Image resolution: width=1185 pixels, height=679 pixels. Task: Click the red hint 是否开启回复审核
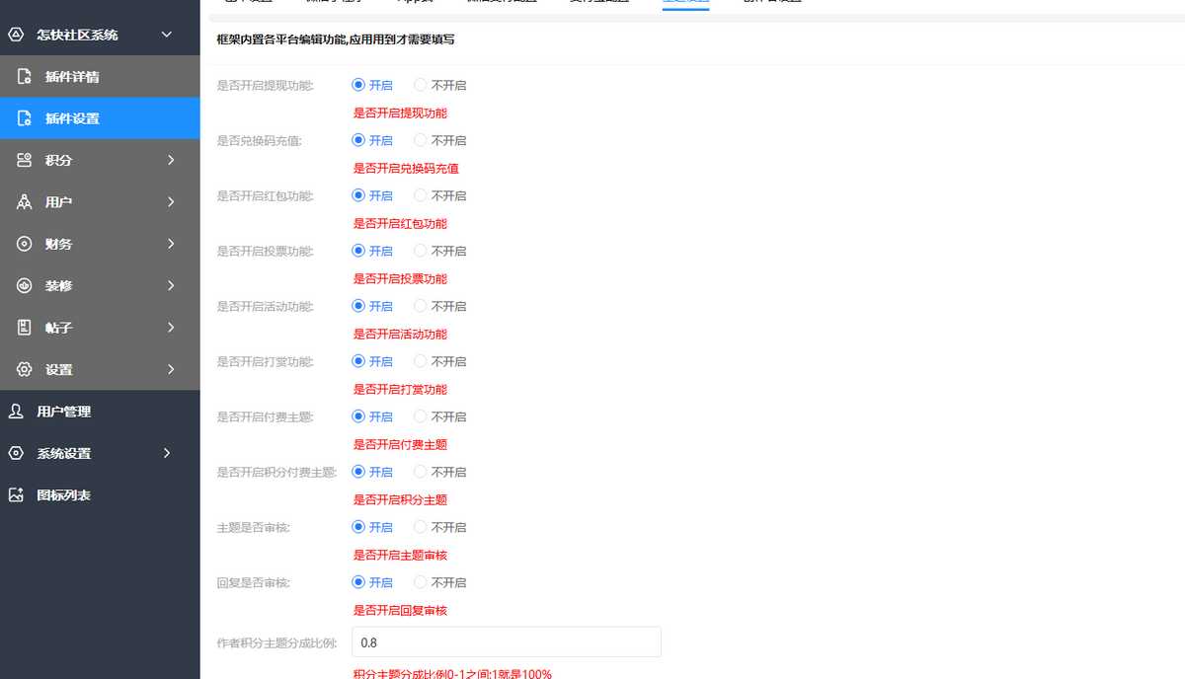click(400, 610)
